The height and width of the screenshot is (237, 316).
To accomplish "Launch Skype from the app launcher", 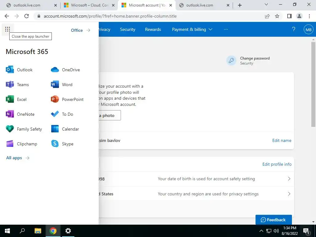I will pos(62,144).
